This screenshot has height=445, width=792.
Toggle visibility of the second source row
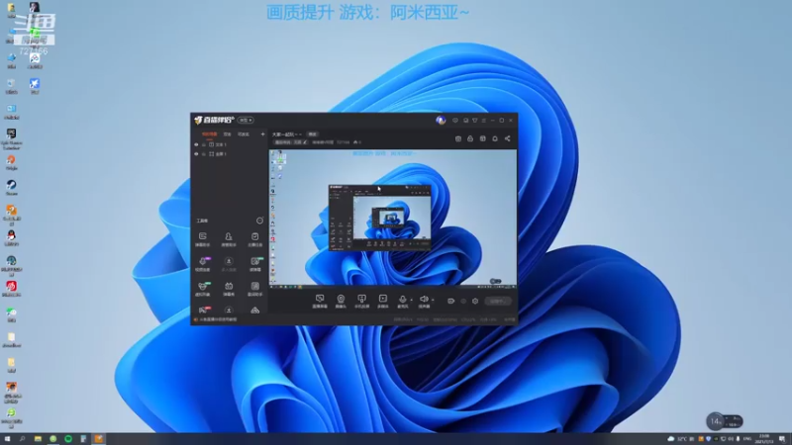point(196,154)
